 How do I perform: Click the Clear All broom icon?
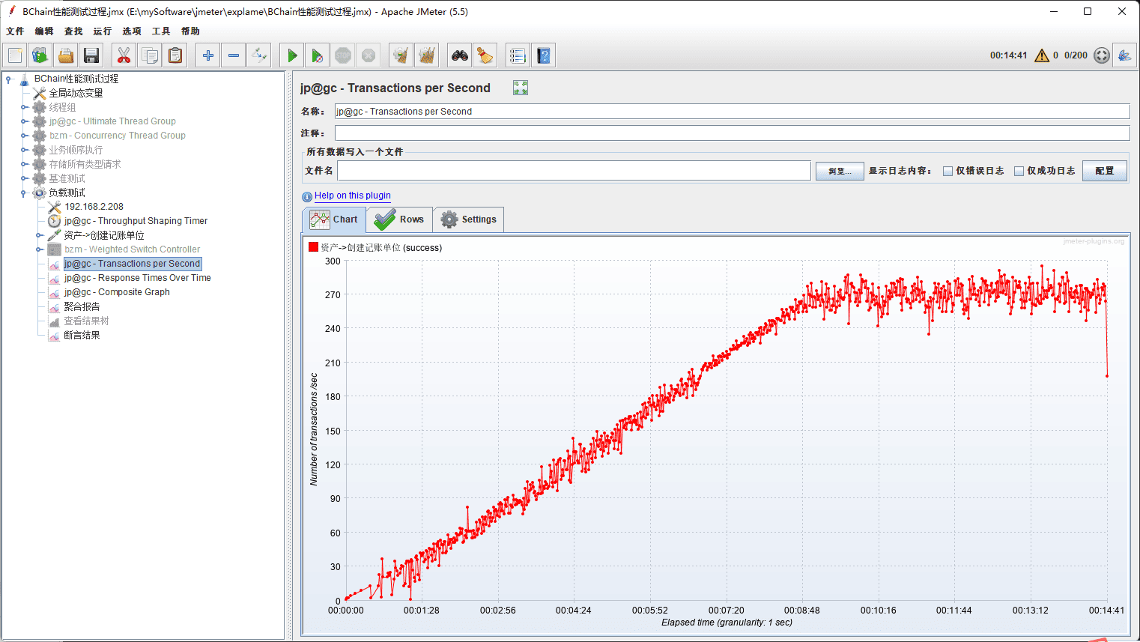coord(427,55)
